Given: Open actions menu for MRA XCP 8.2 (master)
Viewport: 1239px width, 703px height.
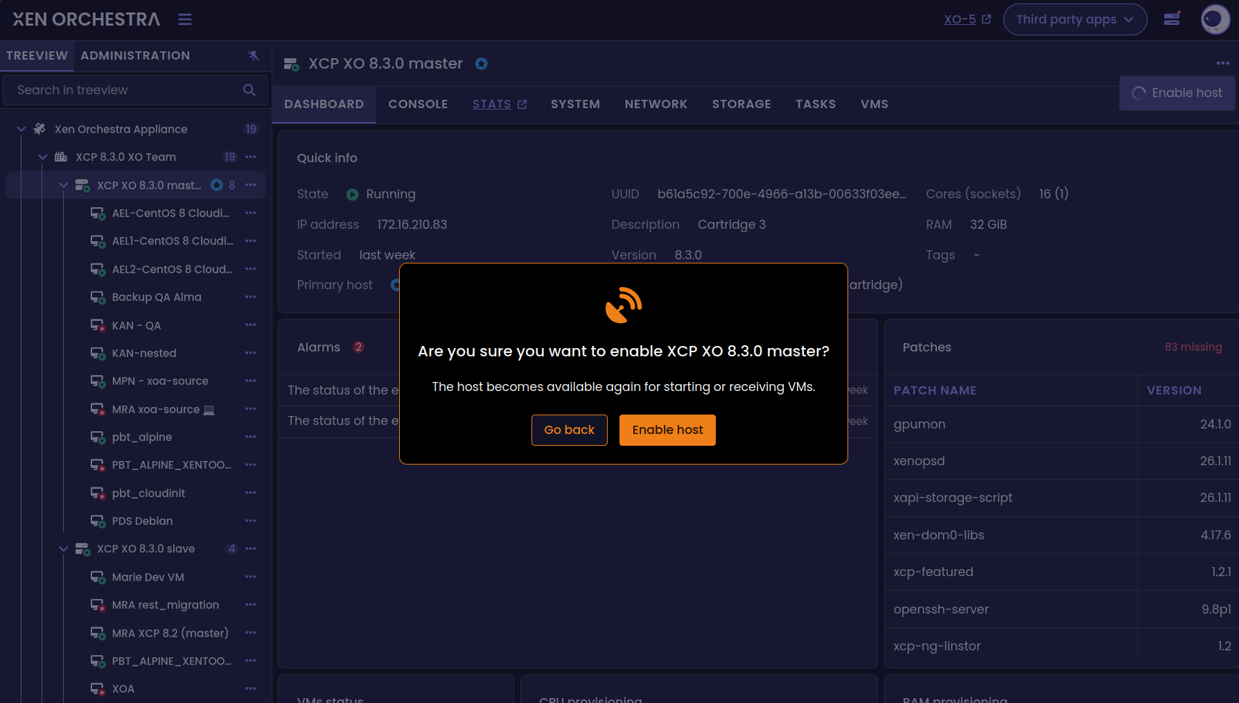Looking at the screenshot, I should click(251, 633).
